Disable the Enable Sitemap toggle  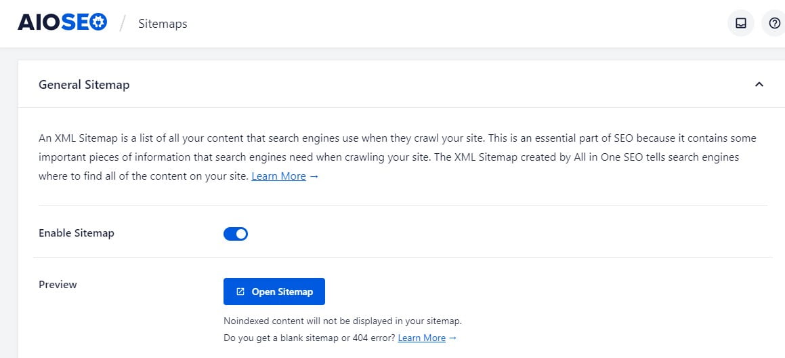click(236, 234)
